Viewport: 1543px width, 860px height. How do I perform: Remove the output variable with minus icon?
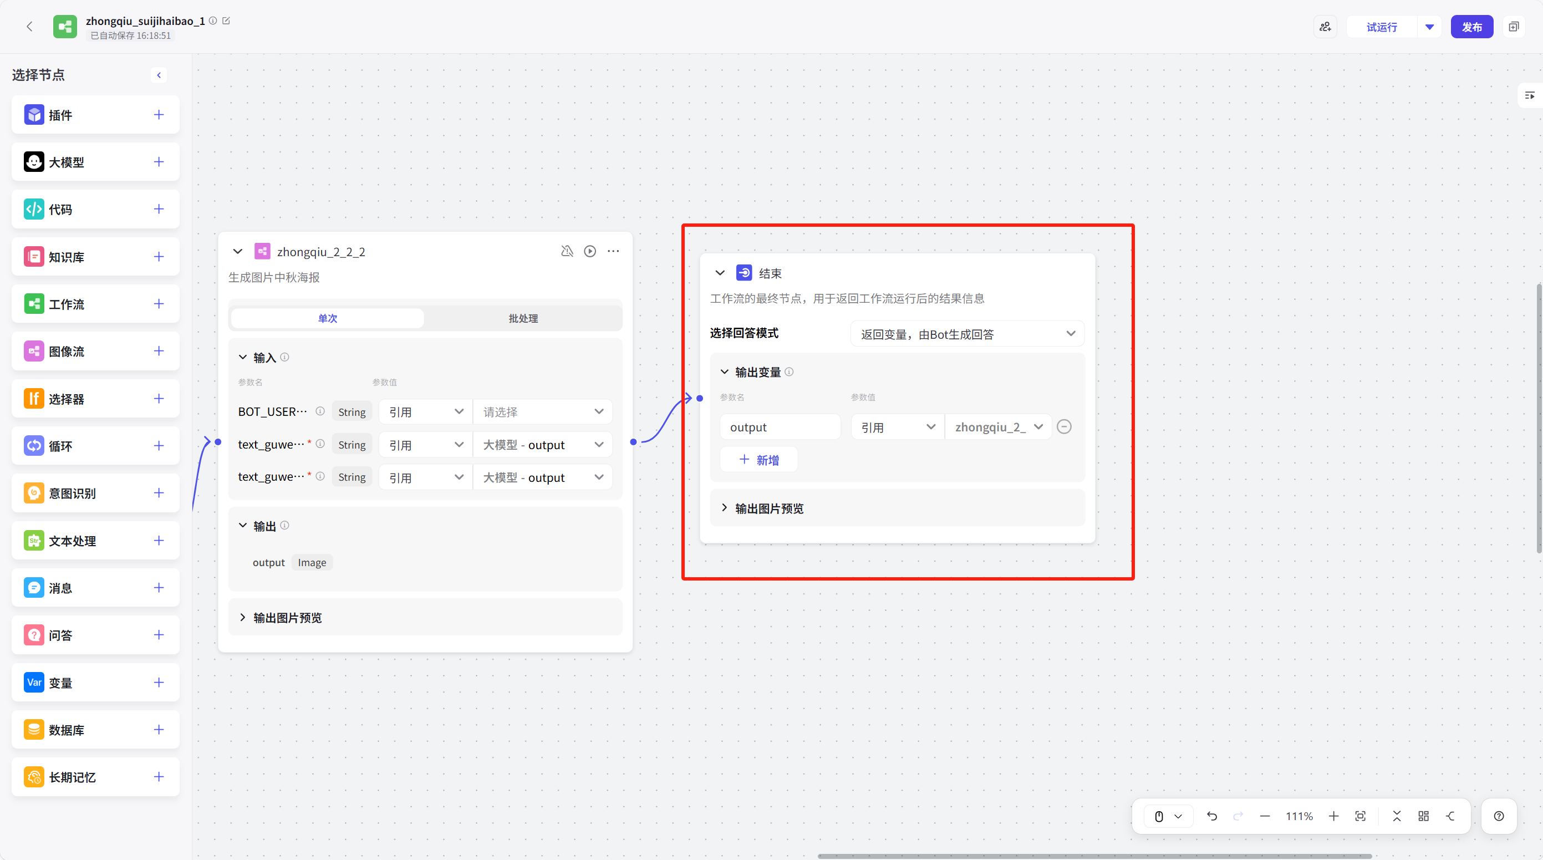click(1064, 427)
